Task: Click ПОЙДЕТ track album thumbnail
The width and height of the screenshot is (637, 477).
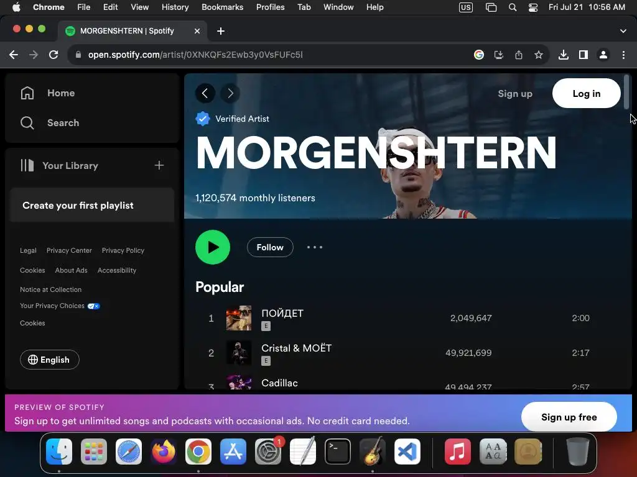Action: click(239, 318)
